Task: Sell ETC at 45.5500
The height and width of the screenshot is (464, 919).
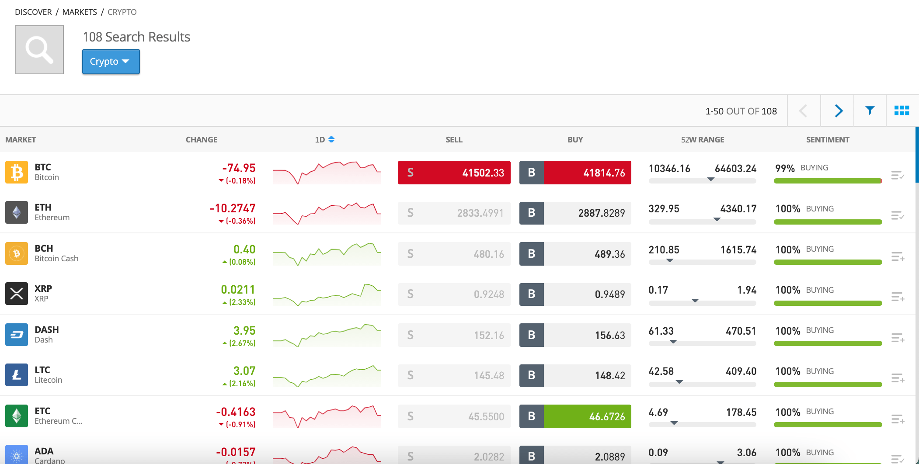Action: pyautogui.click(x=454, y=416)
